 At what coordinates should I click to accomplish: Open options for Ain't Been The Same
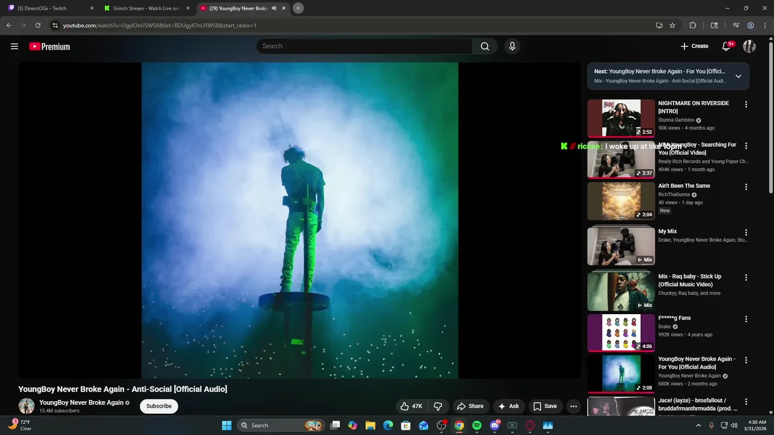click(x=746, y=187)
